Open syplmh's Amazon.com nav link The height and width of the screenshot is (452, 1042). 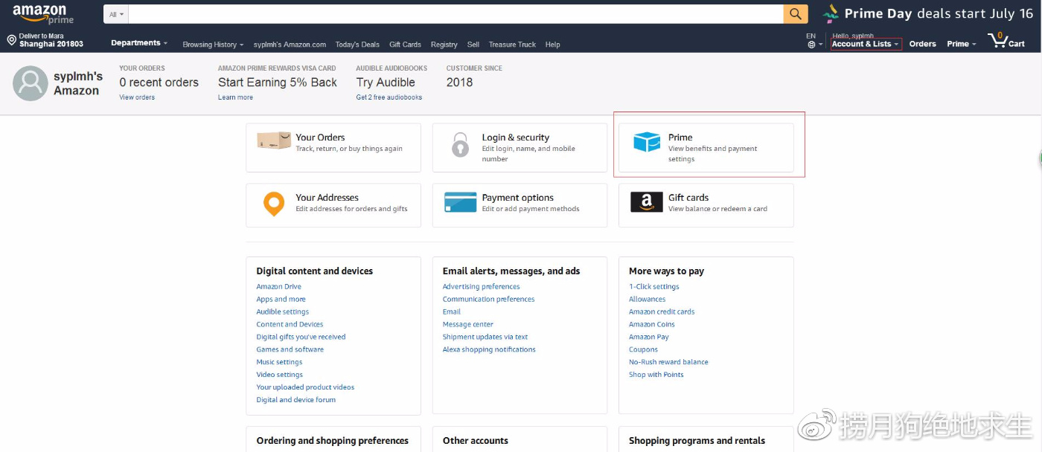(x=290, y=45)
